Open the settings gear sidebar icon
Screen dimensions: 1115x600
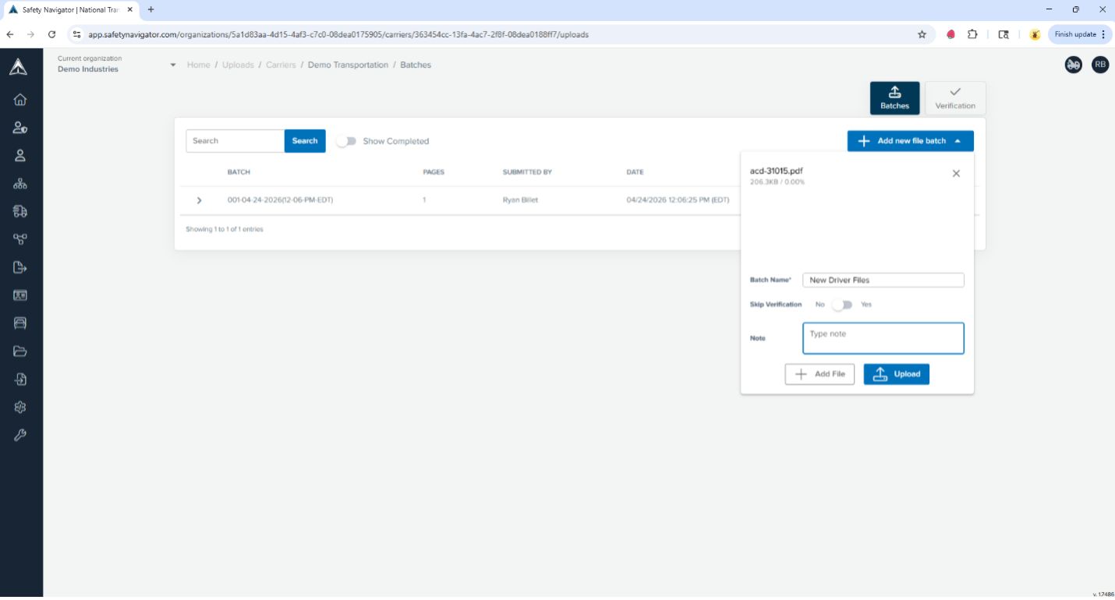20,408
